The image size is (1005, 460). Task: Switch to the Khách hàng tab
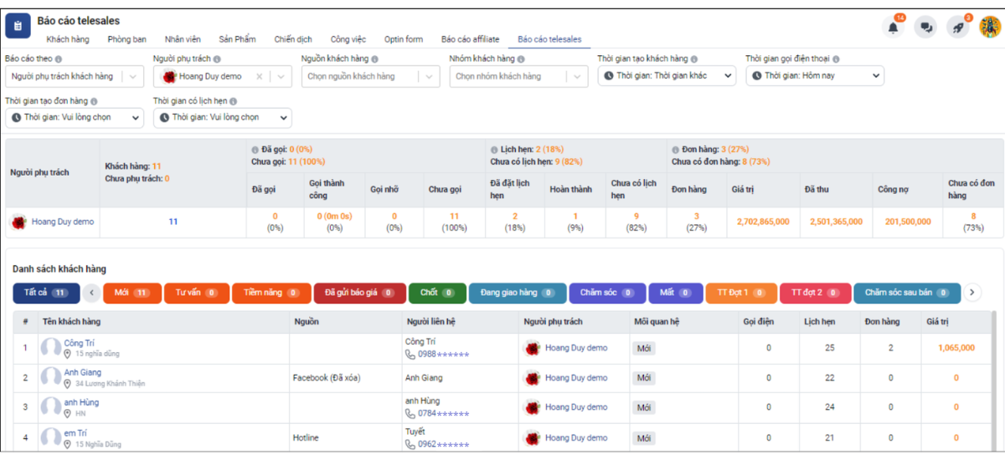68,39
